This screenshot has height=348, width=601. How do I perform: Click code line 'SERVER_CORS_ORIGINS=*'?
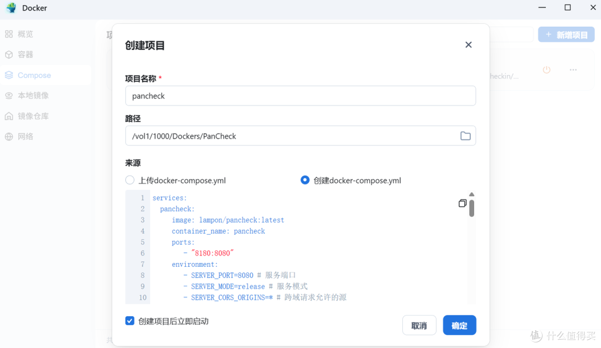[x=232, y=297]
